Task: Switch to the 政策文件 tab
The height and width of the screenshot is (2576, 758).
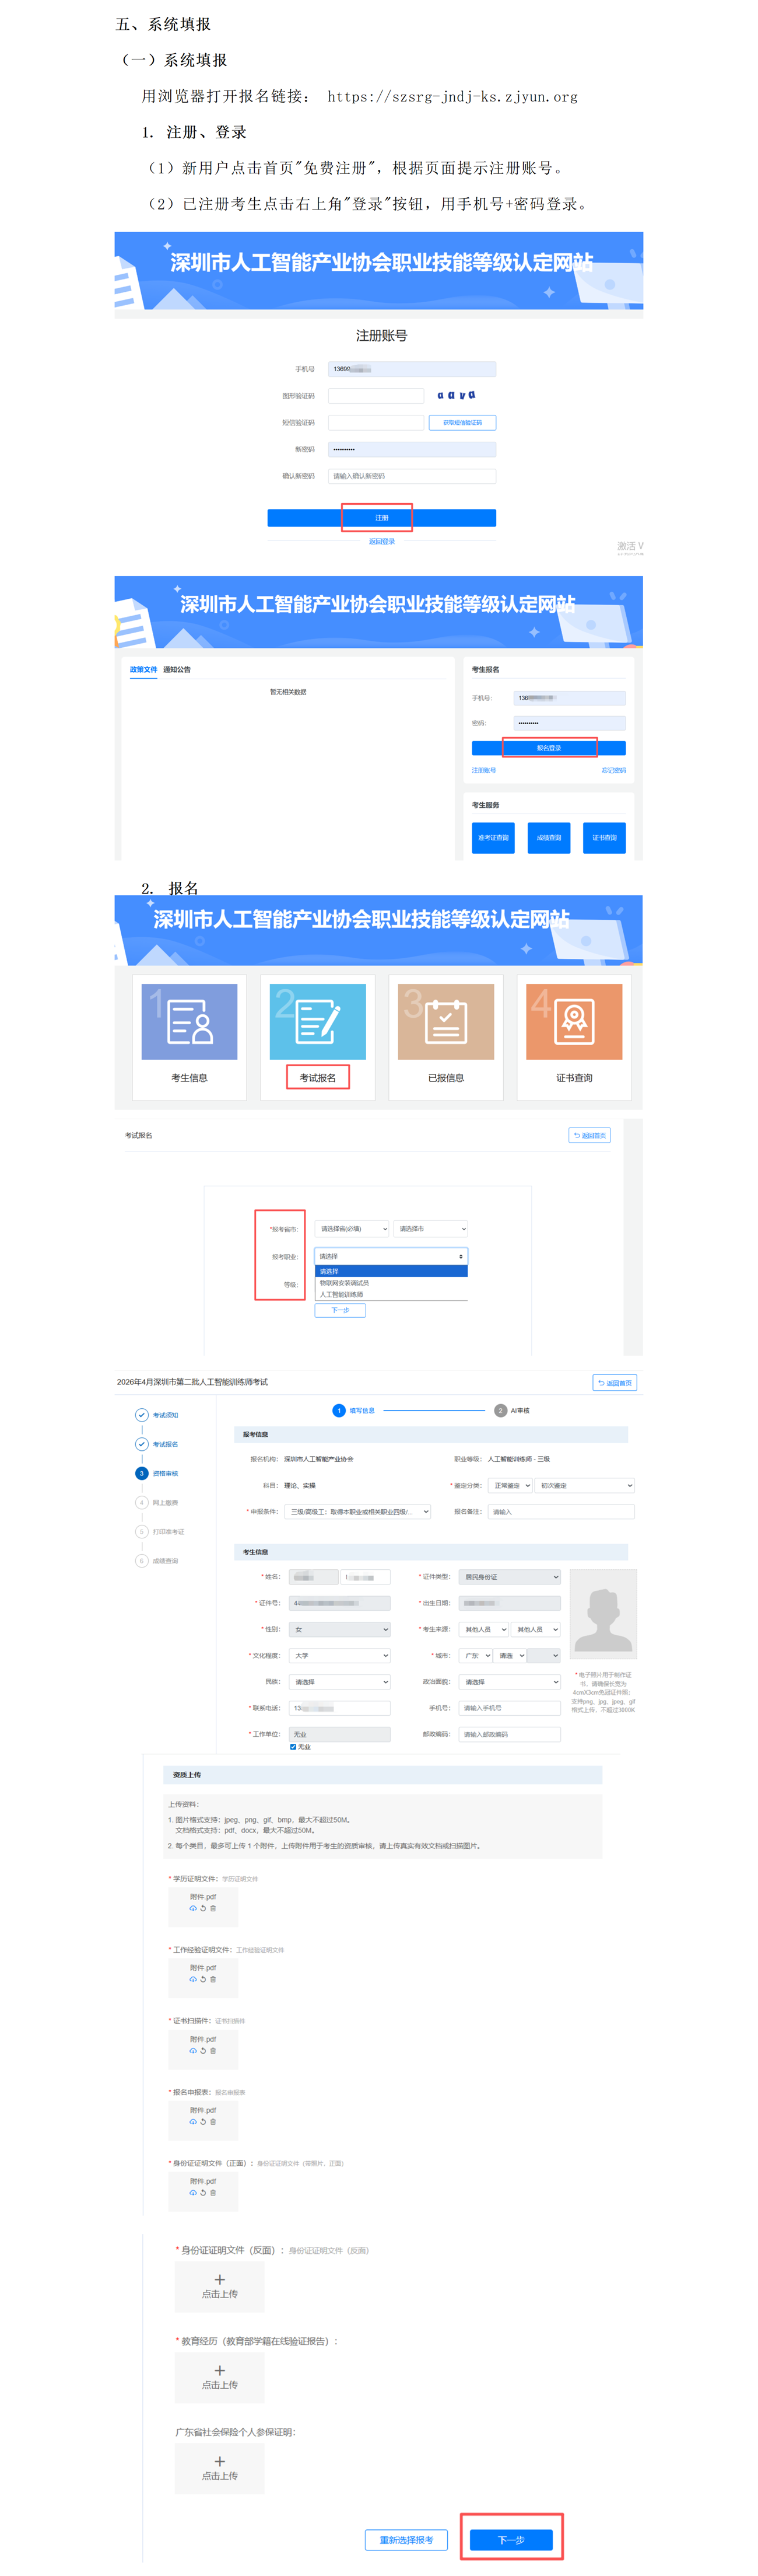Action: 143,670
